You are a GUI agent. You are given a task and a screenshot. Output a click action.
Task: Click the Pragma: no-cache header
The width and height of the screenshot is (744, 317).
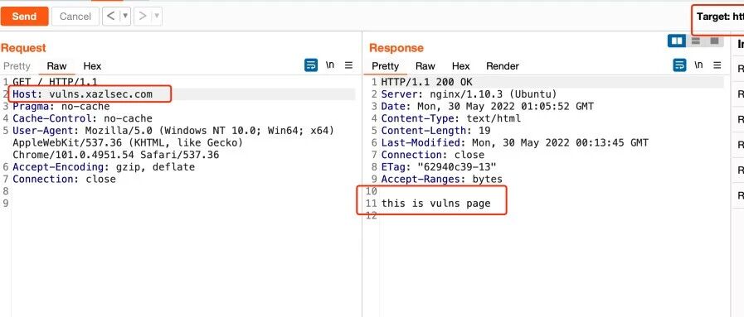[61, 107]
